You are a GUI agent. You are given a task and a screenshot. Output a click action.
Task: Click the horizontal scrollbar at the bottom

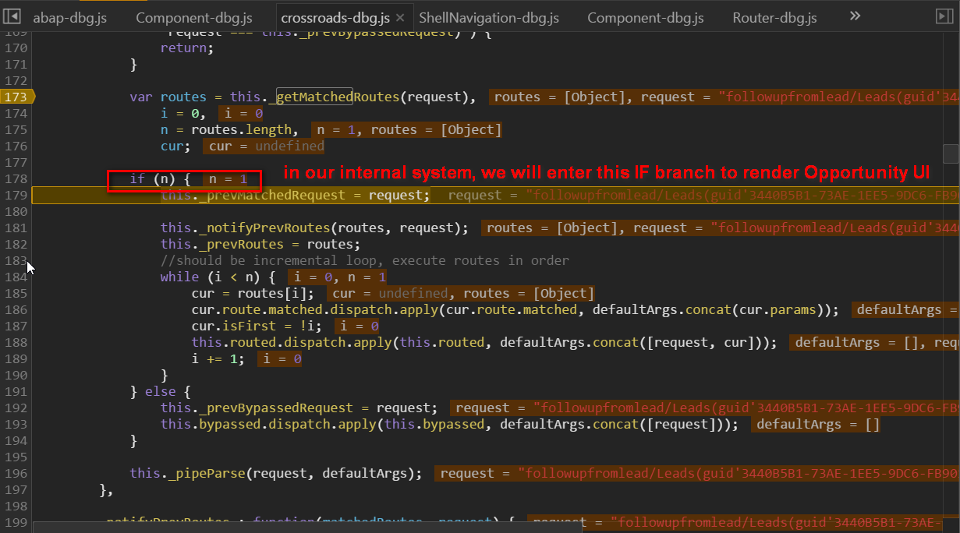pyautogui.click(x=307, y=528)
